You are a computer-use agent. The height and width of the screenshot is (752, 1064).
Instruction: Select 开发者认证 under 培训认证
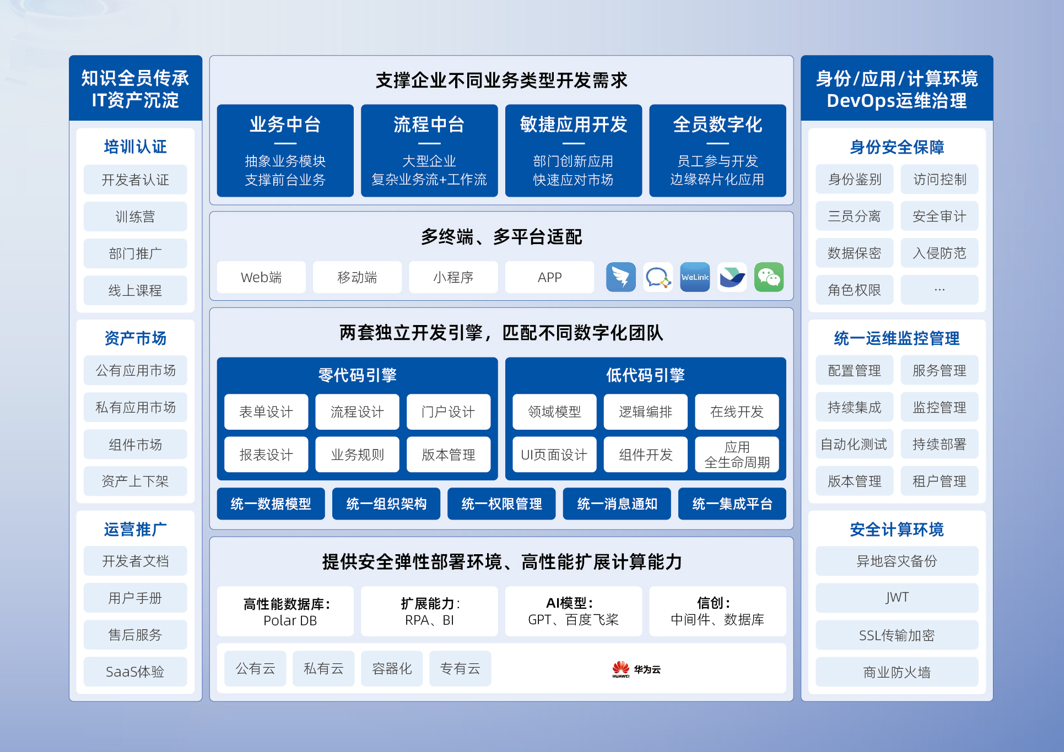pyautogui.click(x=135, y=180)
